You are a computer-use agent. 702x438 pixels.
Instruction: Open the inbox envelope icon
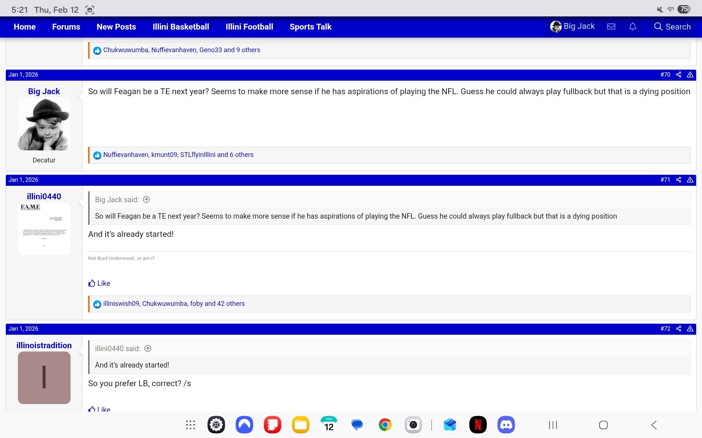coord(611,27)
